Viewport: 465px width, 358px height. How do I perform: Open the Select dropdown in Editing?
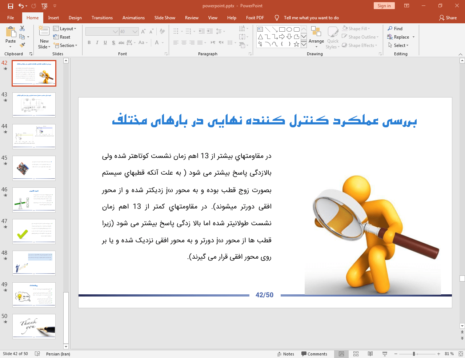[398, 45]
